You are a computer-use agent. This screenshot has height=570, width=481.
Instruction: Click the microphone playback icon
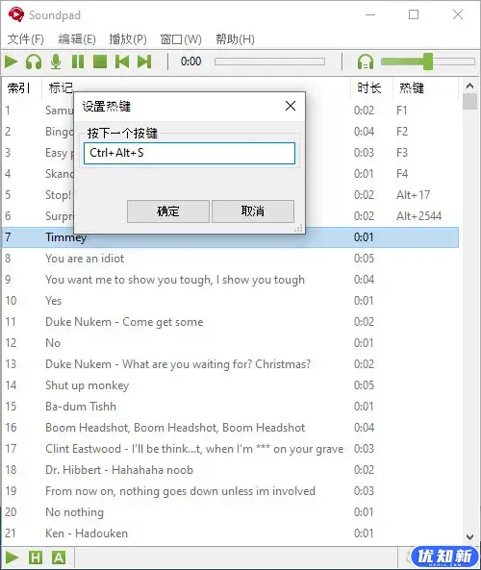pyautogui.click(x=56, y=62)
